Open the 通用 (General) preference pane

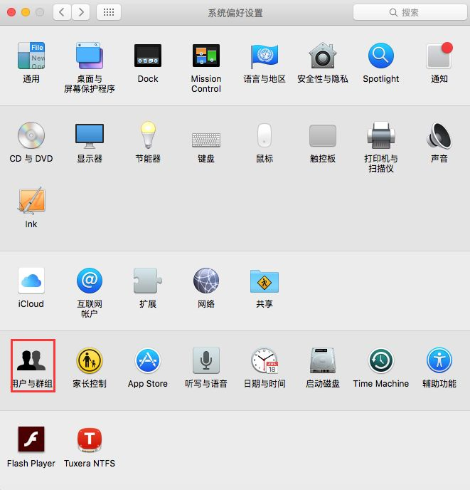31,56
